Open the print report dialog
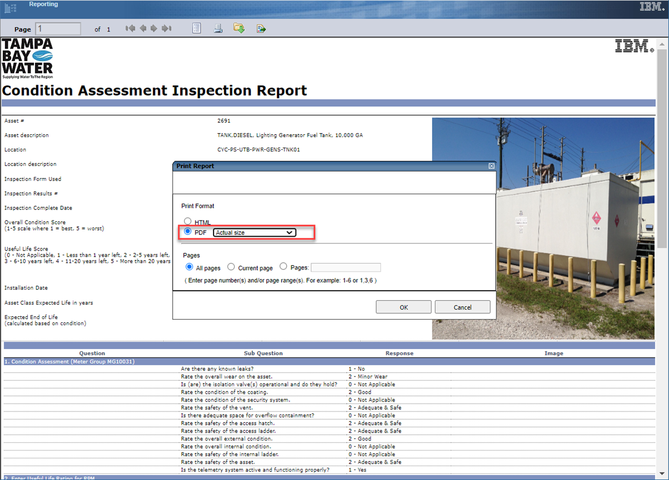Viewport: 669px width, 480px height. (217, 28)
